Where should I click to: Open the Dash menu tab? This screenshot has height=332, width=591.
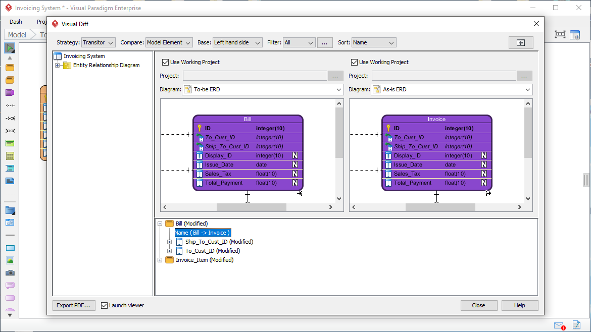point(16,22)
